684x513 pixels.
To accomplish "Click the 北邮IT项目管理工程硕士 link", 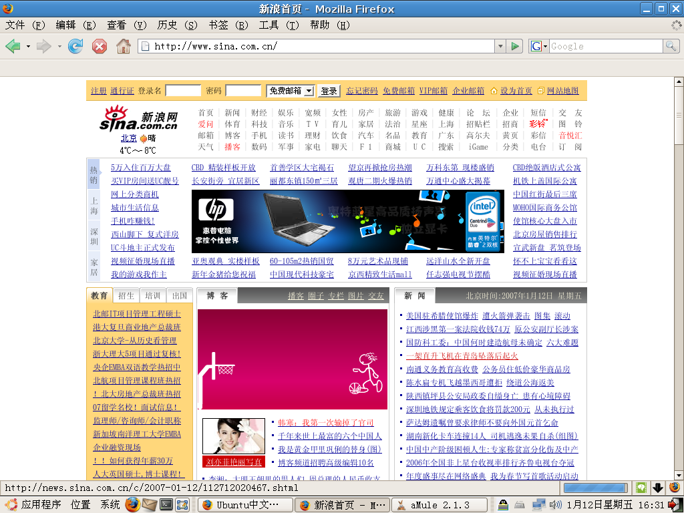I will click(136, 314).
